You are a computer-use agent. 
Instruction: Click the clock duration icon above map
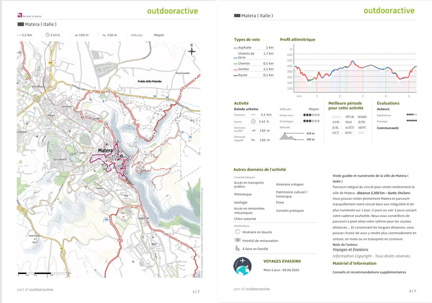click(47, 35)
